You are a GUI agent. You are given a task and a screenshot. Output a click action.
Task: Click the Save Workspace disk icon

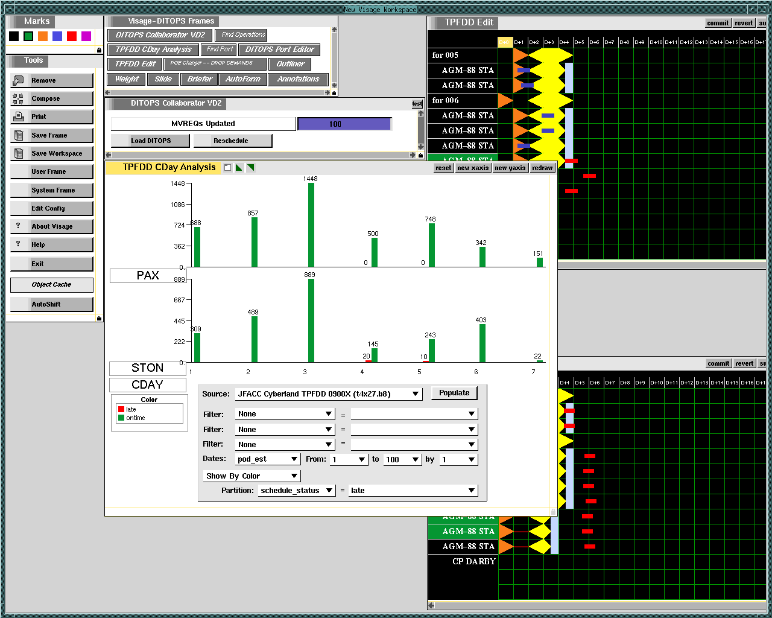(18, 153)
